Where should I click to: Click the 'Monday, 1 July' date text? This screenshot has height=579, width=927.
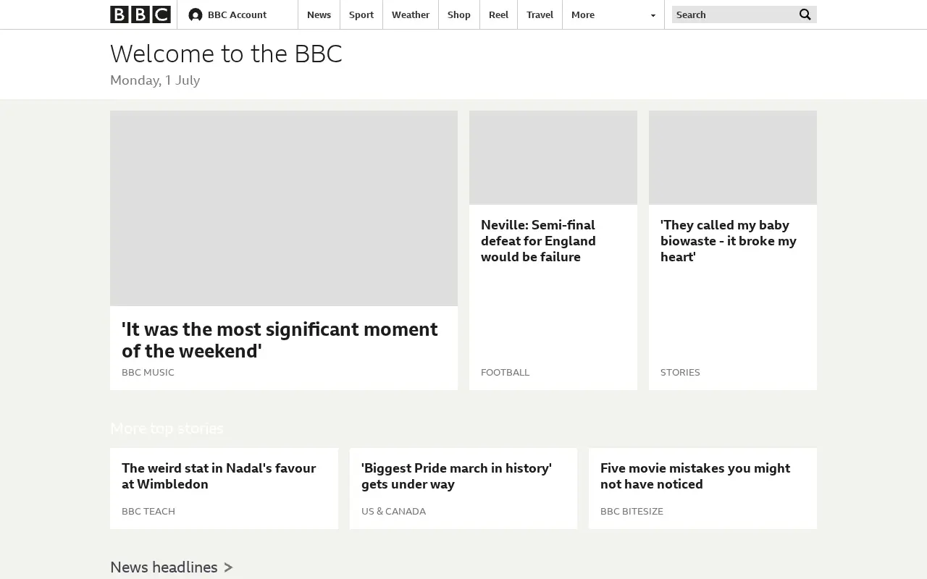click(155, 80)
